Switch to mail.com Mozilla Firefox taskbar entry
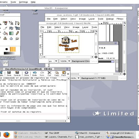This screenshot has width=139, height=139. (x=29, y=133)
